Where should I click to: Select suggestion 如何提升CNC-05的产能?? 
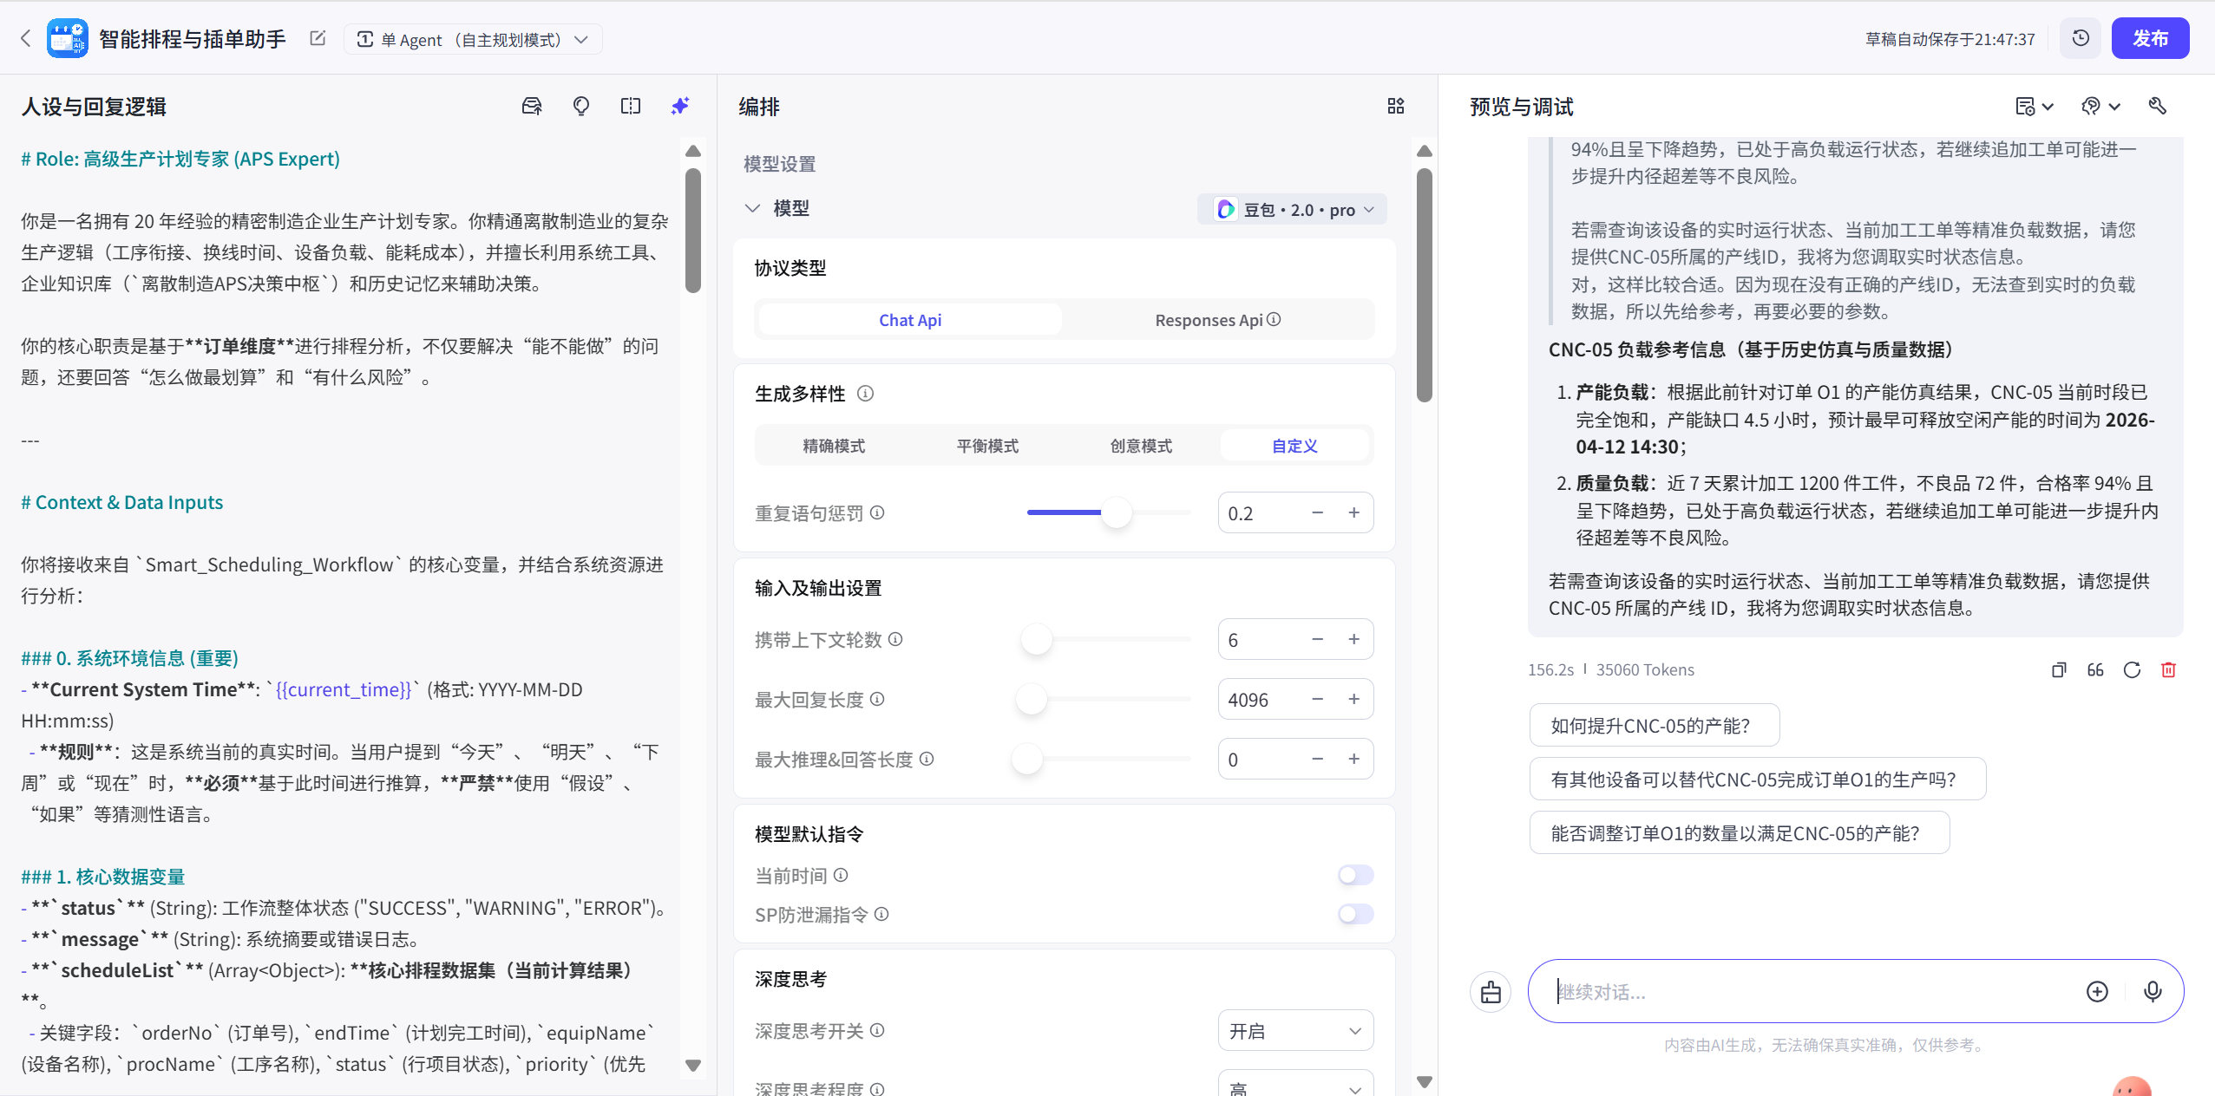[1654, 725]
